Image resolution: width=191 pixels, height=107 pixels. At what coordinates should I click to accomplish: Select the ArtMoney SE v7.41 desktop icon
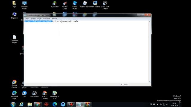[55, 95]
